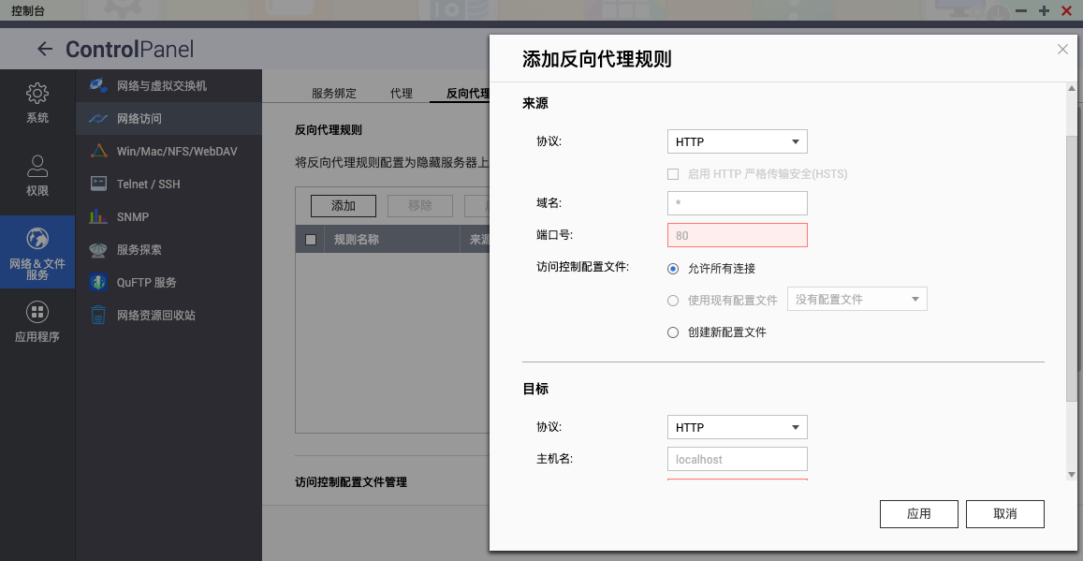Switch to the 代理 tab
Screen dimensions: 1083x561
(x=402, y=93)
